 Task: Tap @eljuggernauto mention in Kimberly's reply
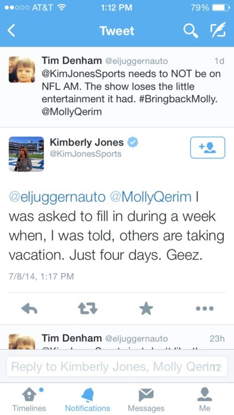tap(57, 198)
